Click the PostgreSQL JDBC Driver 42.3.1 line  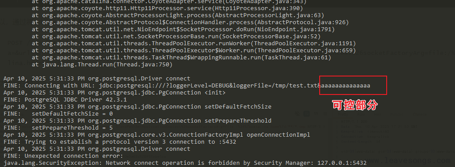tap(65, 100)
